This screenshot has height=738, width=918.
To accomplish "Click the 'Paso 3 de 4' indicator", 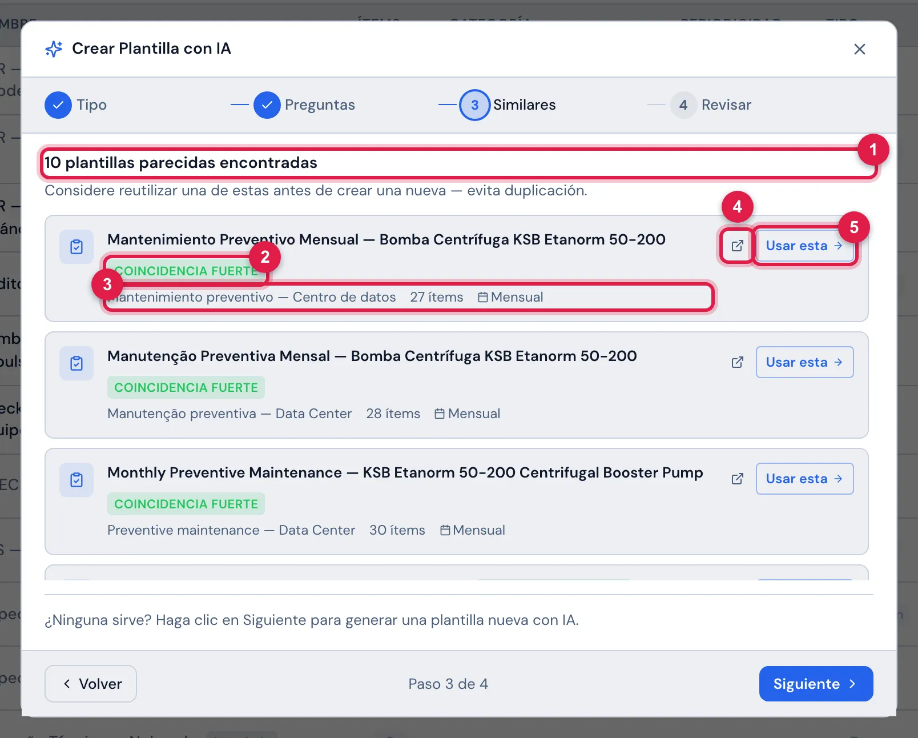I will pyautogui.click(x=448, y=684).
